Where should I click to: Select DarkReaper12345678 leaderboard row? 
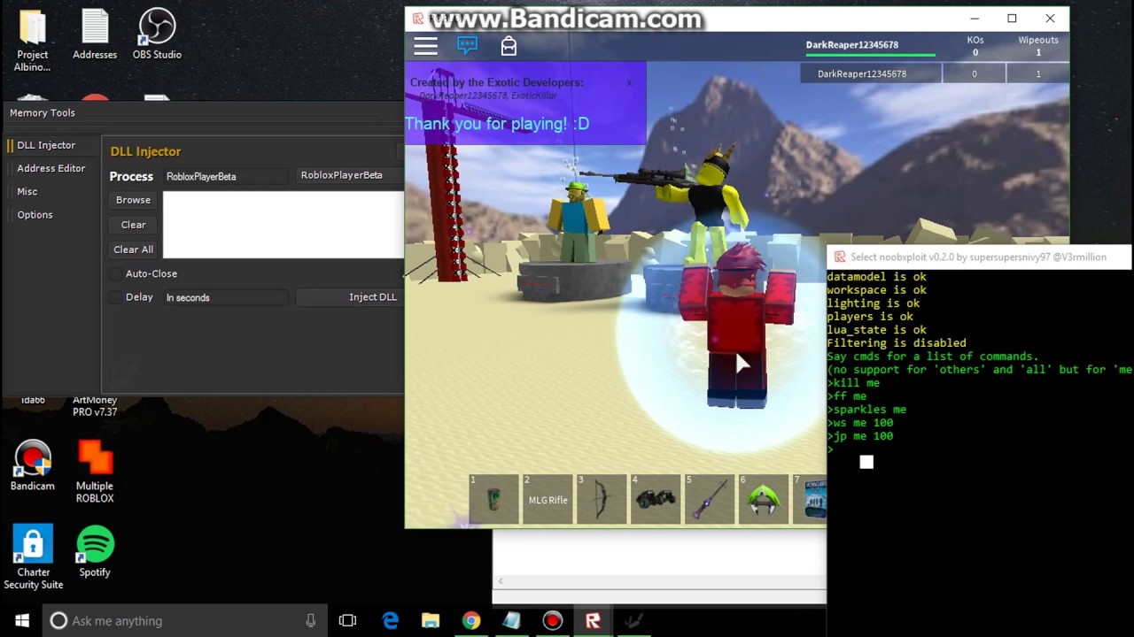coord(935,73)
